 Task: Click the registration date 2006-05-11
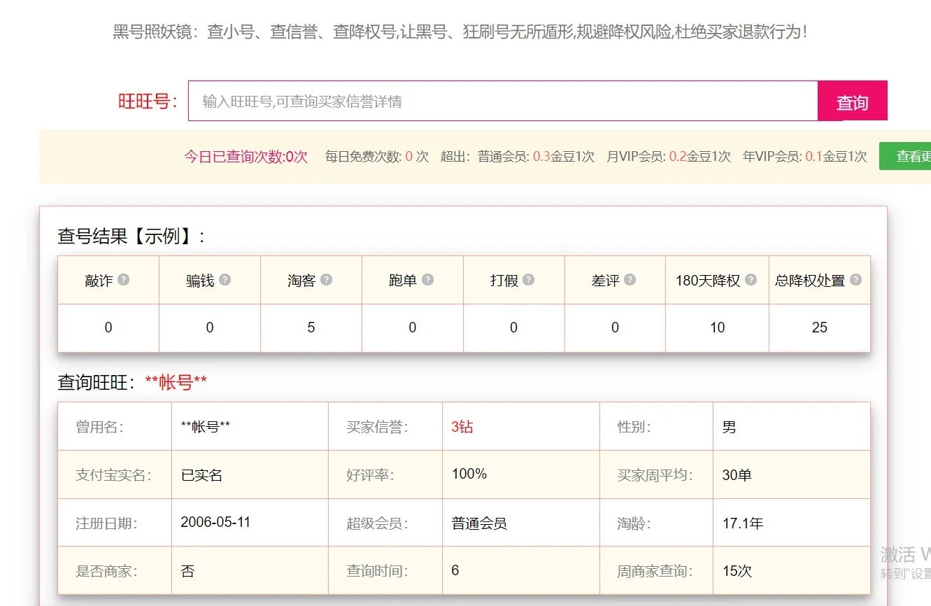point(215,522)
